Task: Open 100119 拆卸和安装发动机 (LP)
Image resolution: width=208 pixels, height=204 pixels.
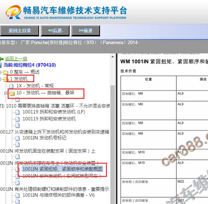Action: [54, 112]
